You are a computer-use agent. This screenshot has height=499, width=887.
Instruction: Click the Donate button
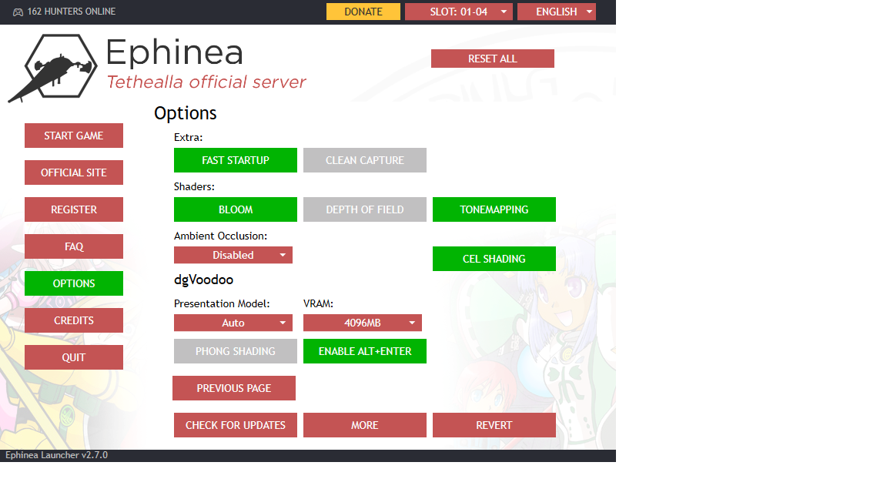363,12
